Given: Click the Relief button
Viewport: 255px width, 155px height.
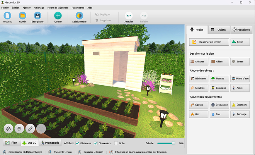Looking at the screenshot, I should (x=240, y=42).
